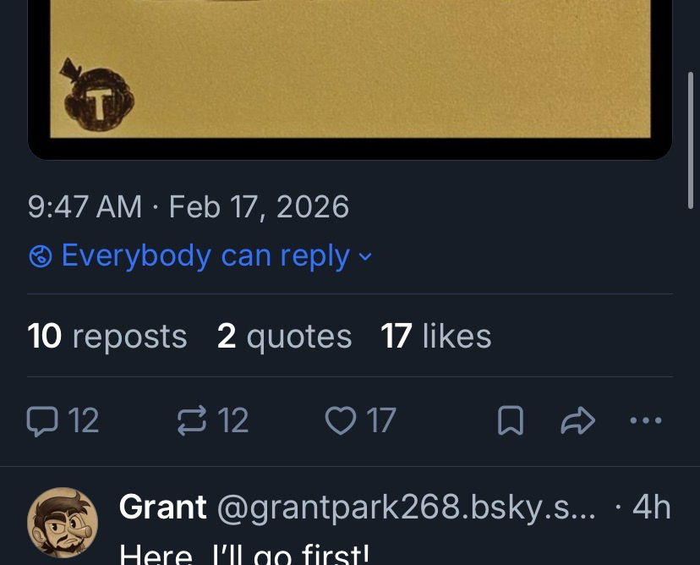Click the "Everybody can reply" text

point(205,255)
